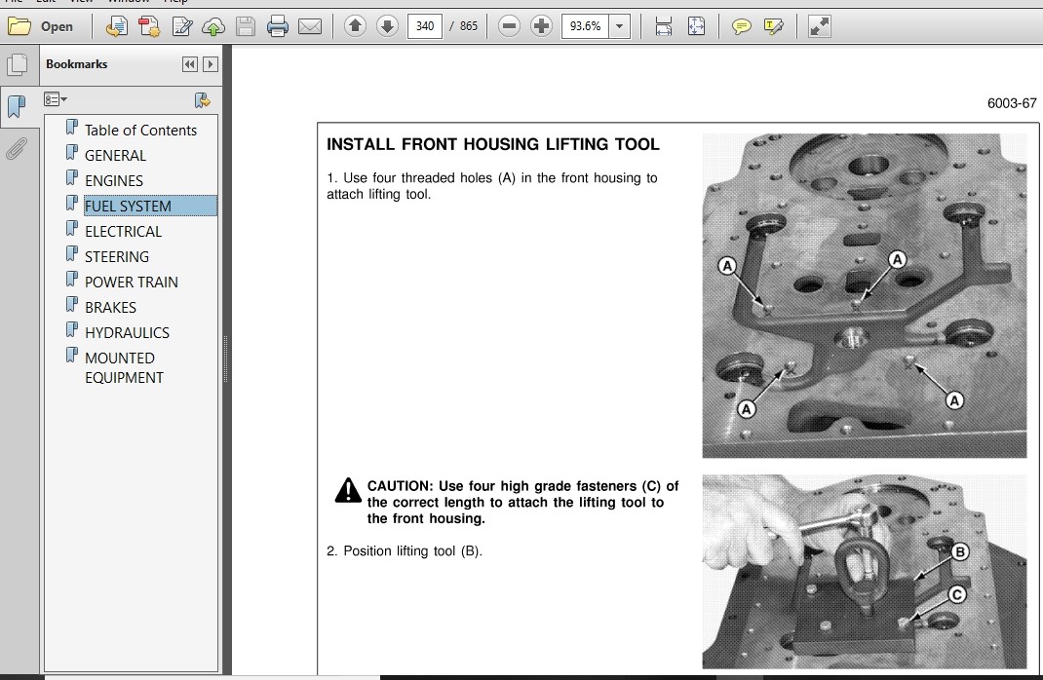Toggle read mode full screen icon

point(819,26)
